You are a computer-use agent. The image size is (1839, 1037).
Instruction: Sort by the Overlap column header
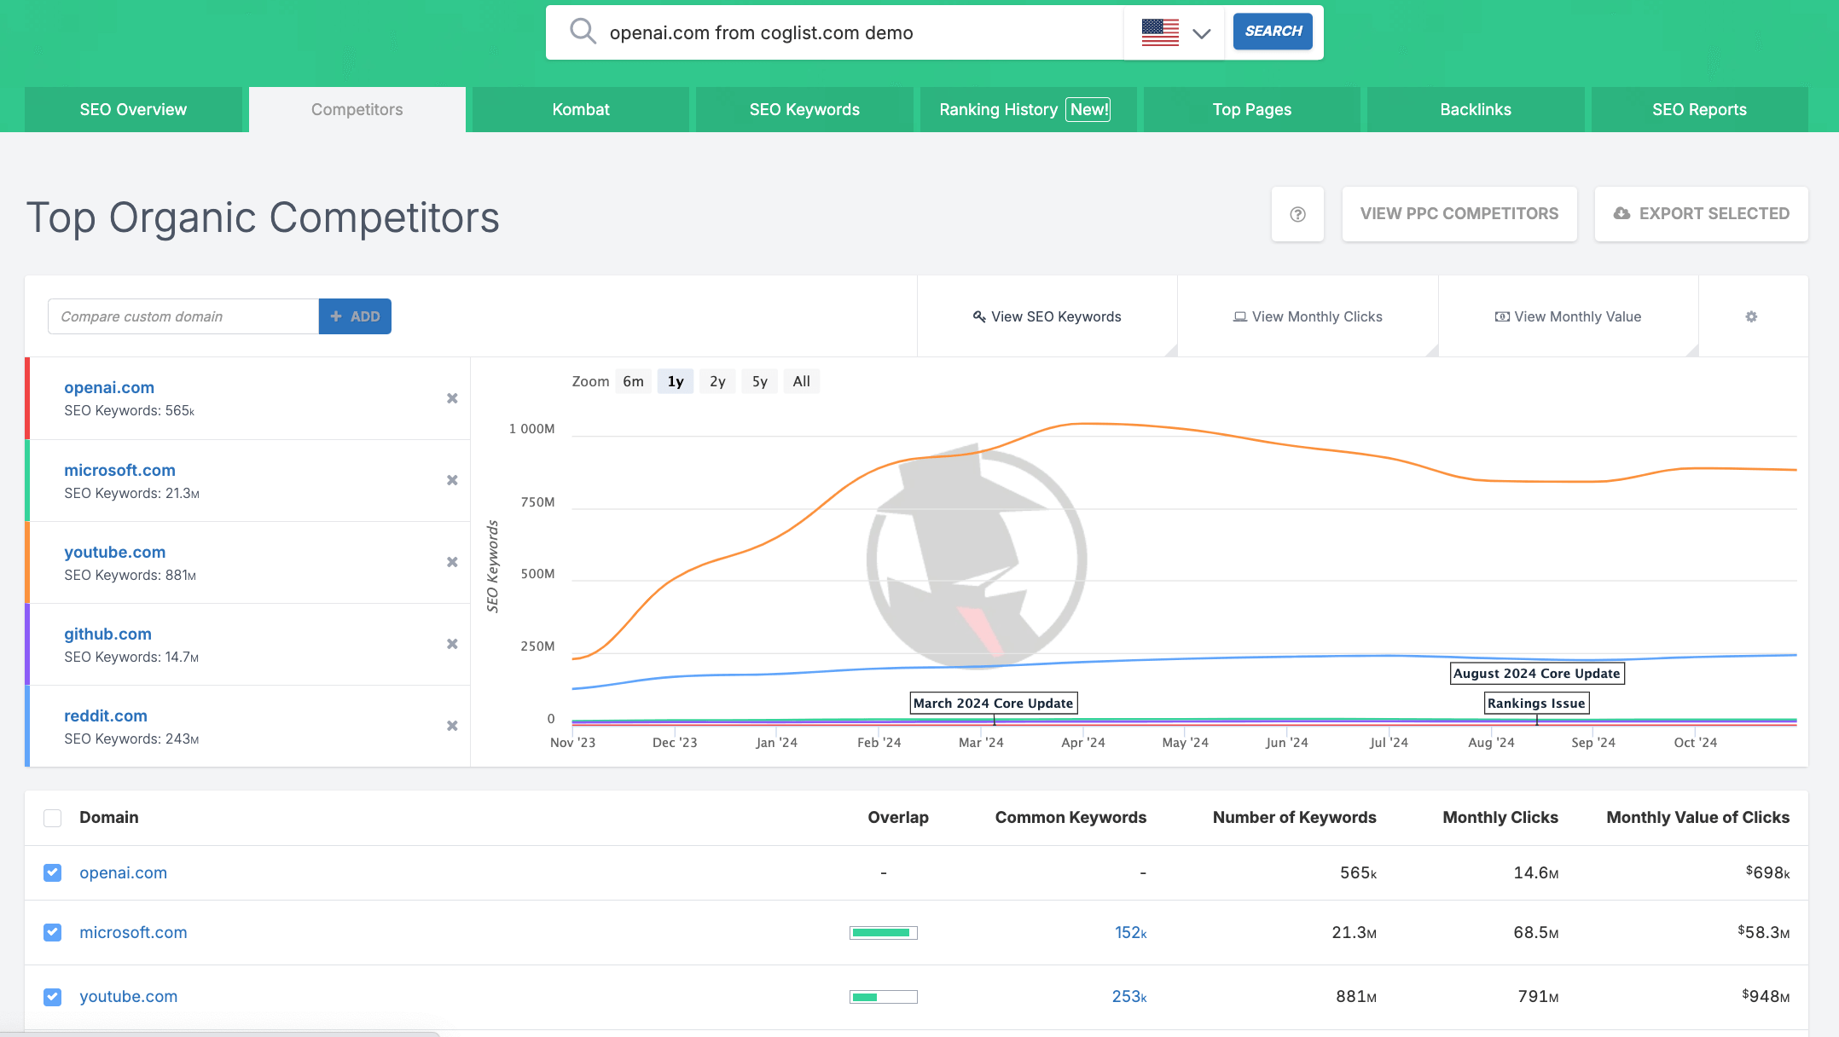point(897,817)
